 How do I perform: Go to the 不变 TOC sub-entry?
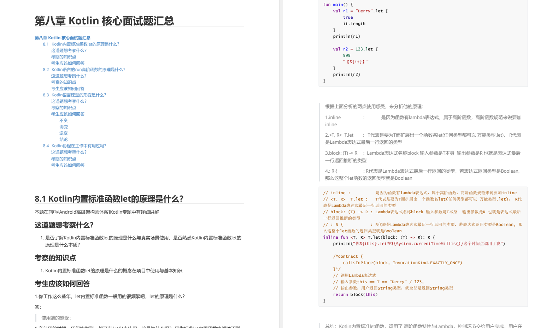tap(64, 120)
